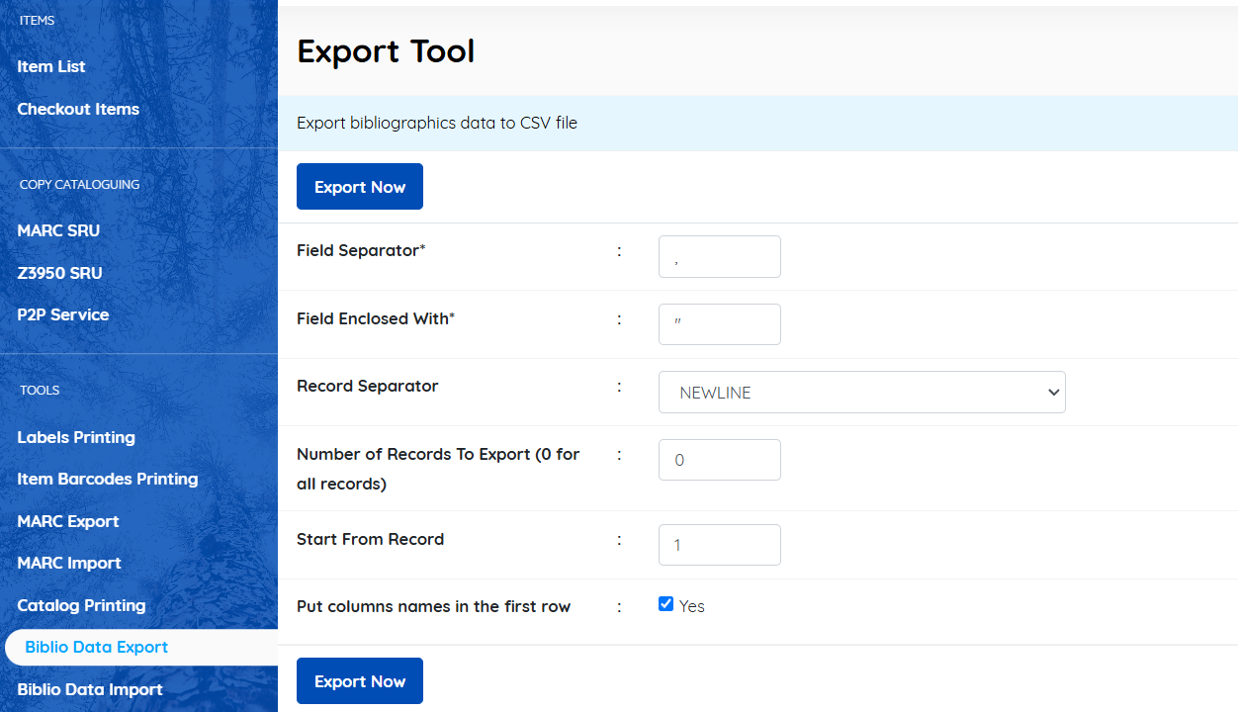Click the Number of Records To Export field
This screenshot has width=1238, height=712.
719,459
